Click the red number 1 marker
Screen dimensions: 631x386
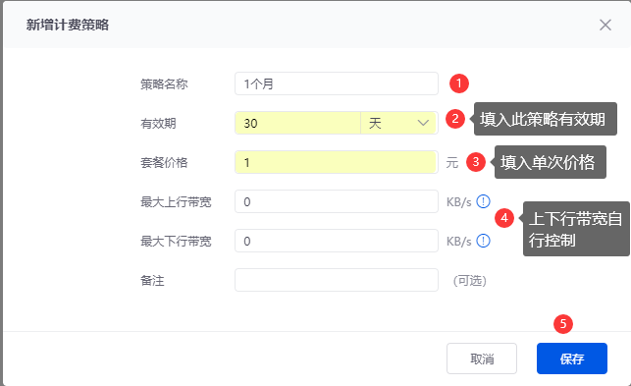tap(458, 83)
